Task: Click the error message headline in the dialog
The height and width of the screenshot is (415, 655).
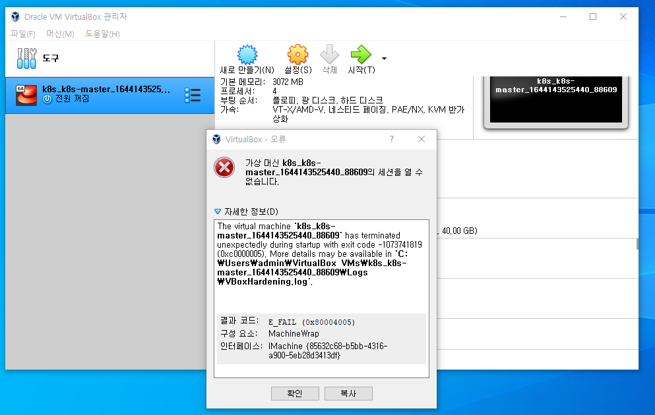Action: (334, 172)
